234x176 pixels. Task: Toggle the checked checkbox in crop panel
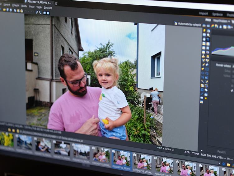(232, 90)
